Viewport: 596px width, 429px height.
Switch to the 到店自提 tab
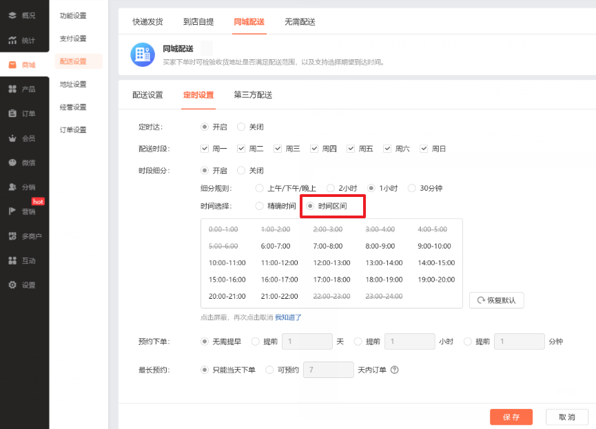198,21
